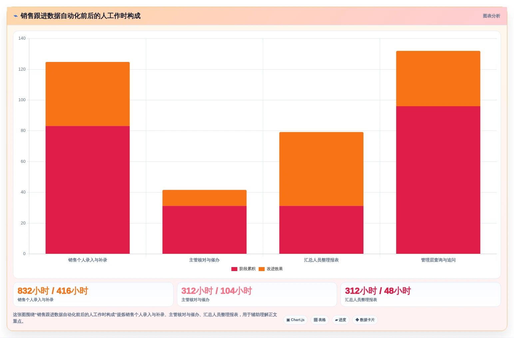
Task: Click the 阶段累积 legend label
Action: click(247, 269)
